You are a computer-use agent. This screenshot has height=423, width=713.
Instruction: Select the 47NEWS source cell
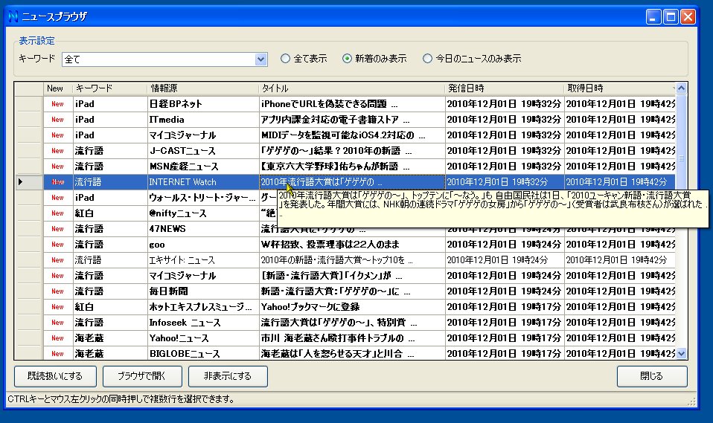pyautogui.click(x=203, y=228)
